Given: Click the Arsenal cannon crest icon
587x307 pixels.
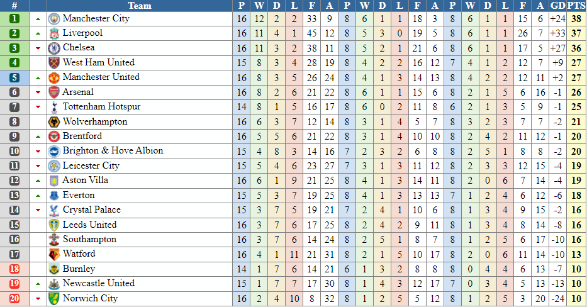Looking at the screenshot, I should [54, 92].
